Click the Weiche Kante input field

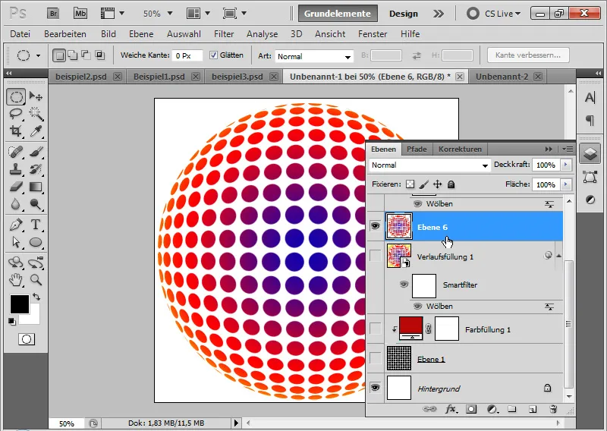[187, 55]
